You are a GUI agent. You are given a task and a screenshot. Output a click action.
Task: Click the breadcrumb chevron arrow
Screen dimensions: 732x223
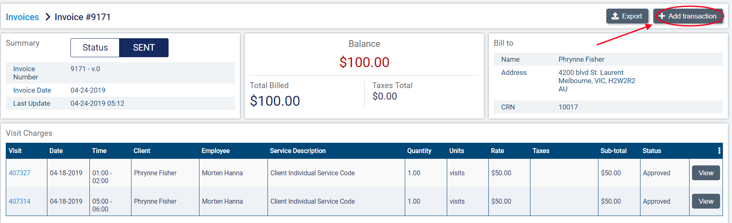click(x=47, y=17)
